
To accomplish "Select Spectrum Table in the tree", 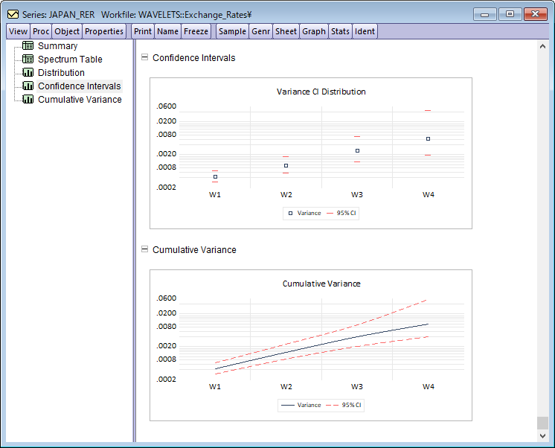I will [70, 60].
